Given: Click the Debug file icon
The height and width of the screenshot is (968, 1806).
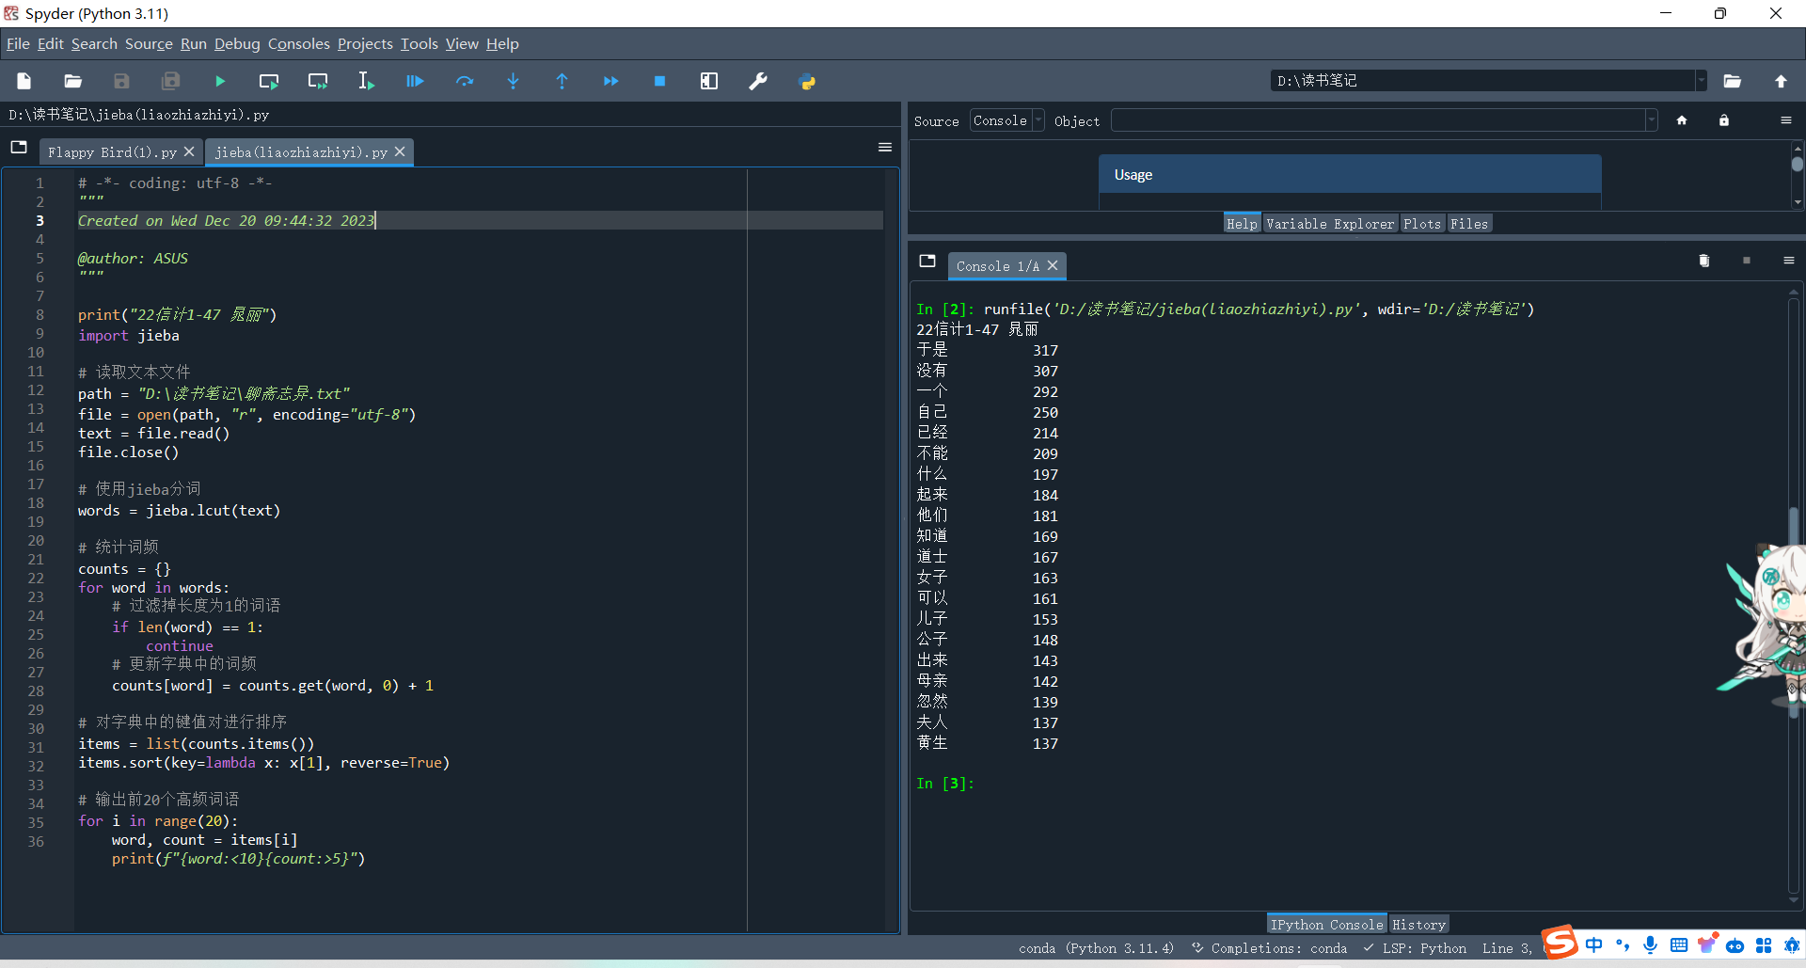Looking at the screenshot, I should pos(415,82).
